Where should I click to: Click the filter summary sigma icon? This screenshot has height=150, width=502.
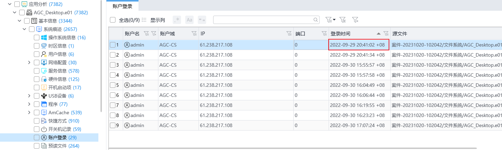pyautogui.click(x=343, y=20)
